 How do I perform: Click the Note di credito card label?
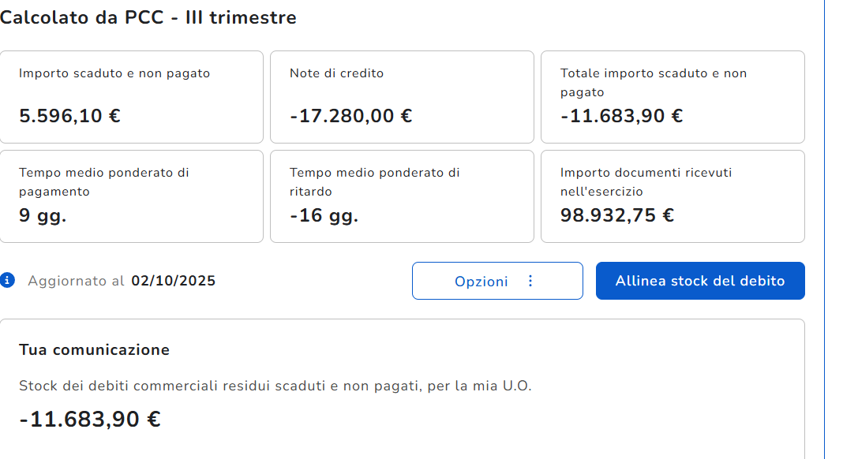tap(336, 73)
